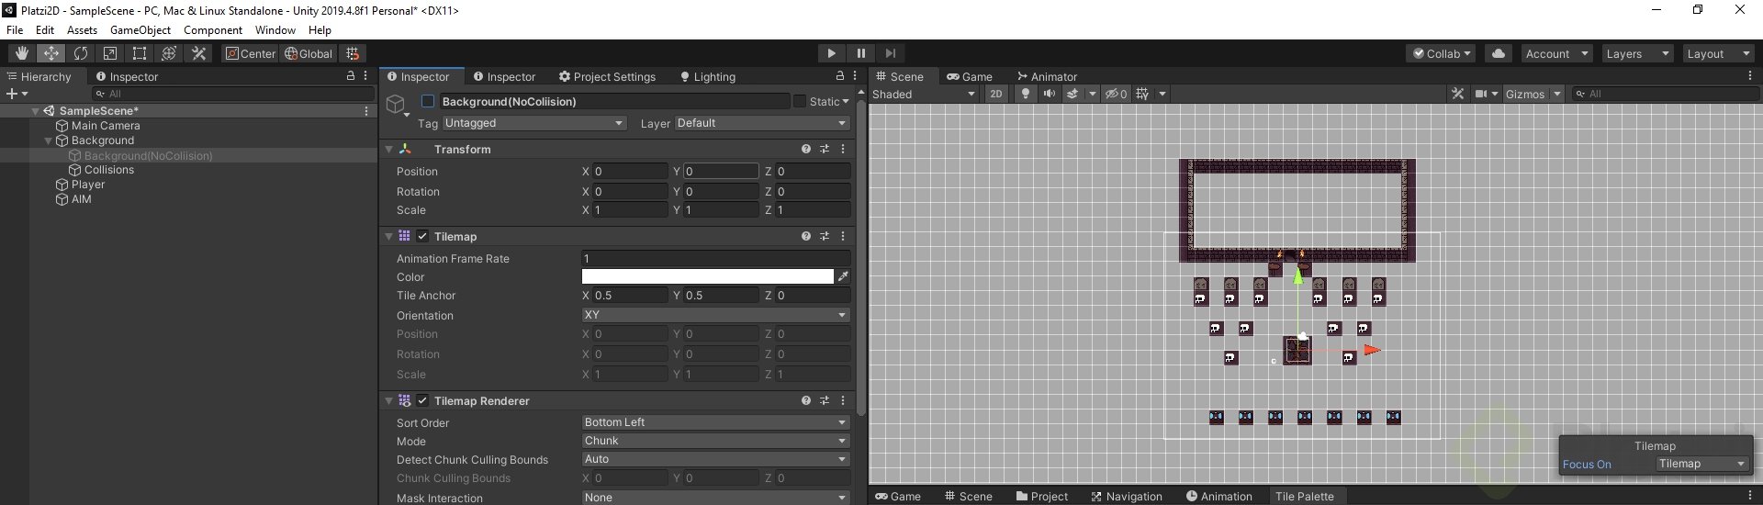Open scene camera settings icon
Image resolution: width=1763 pixels, height=505 pixels.
coord(1481,94)
